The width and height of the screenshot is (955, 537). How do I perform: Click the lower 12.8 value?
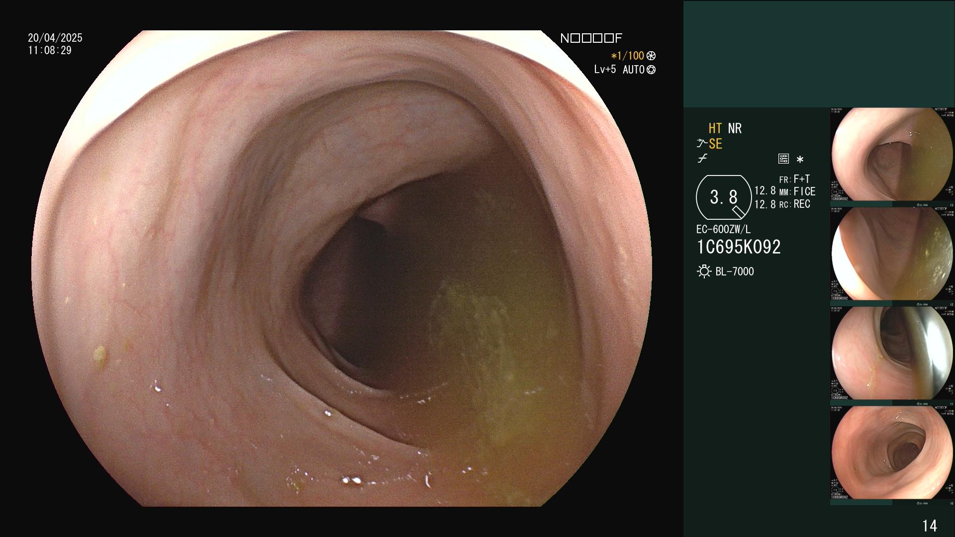click(765, 204)
